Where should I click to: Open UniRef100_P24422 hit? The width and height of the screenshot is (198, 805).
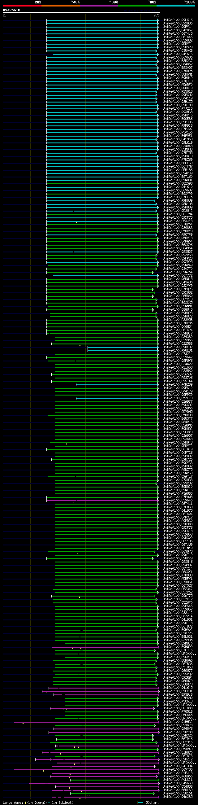tap(177, 364)
